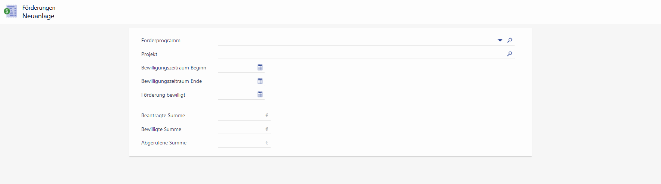
Task: Select the Bewilligungszeitraum Beginn date field
Action: 236,68
